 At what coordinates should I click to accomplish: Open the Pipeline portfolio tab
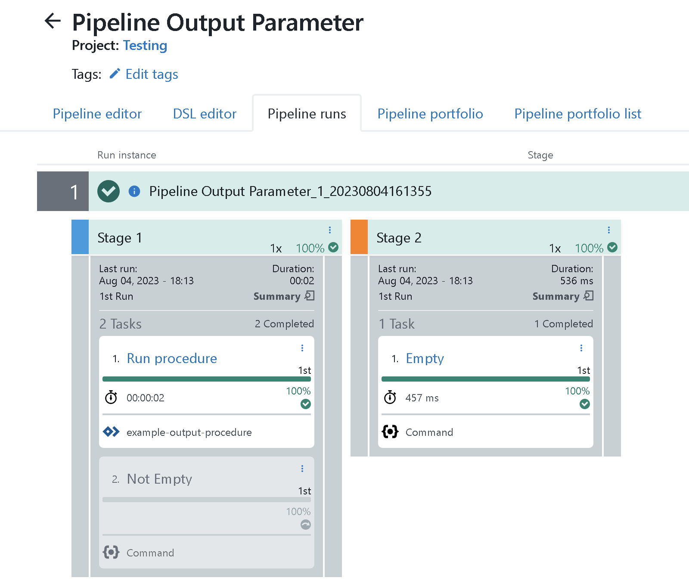(x=430, y=114)
